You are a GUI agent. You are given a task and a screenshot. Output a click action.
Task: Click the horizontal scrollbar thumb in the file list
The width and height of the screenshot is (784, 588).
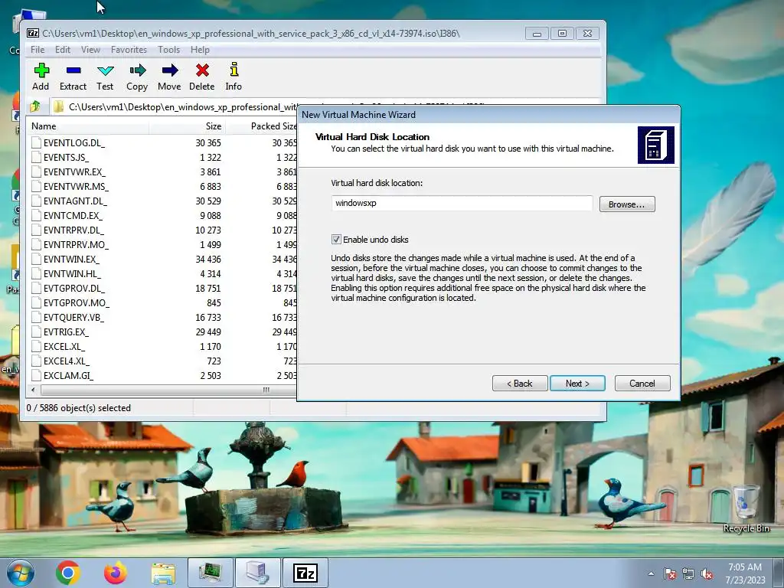click(x=168, y=390)
